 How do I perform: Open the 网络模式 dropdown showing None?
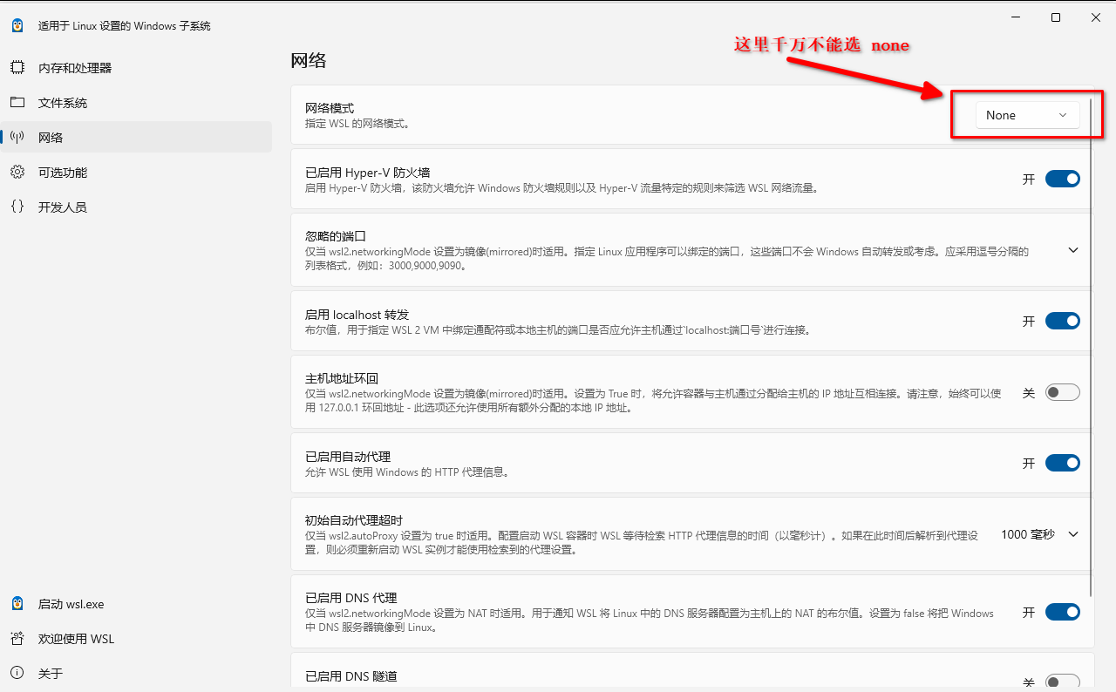1027,115
